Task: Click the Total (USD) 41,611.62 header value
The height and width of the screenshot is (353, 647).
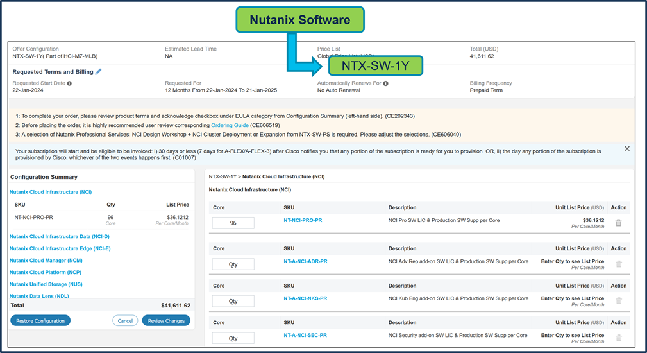Action: [482, 56]
